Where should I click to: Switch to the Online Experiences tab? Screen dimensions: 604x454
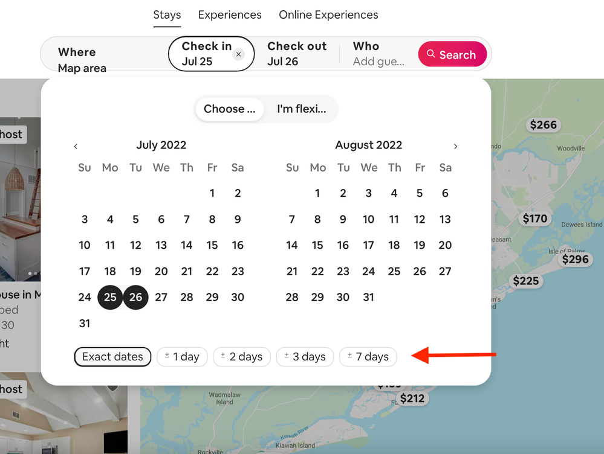(328, 15)
